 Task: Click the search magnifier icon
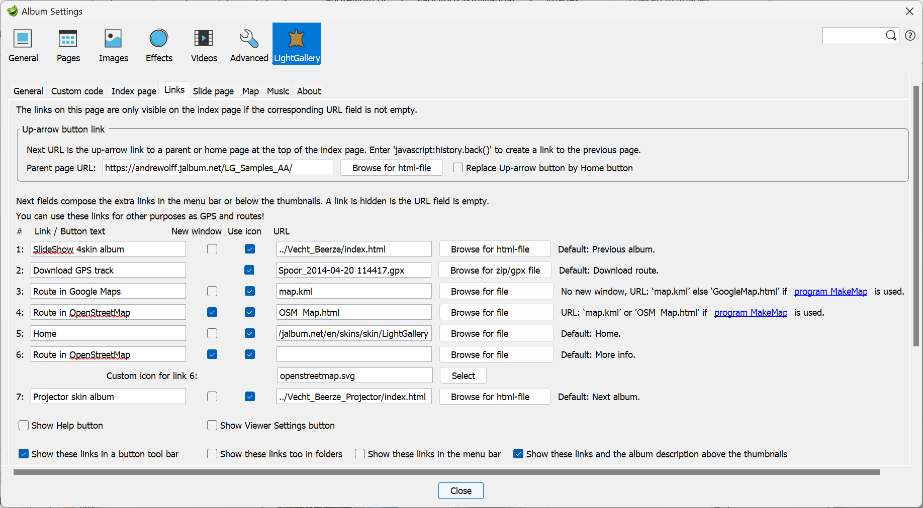point(891,36)
